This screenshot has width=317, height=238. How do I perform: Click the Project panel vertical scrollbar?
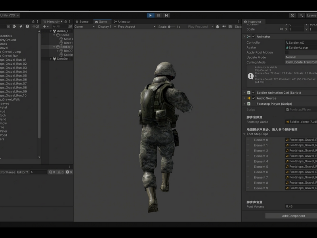[39, 86]
